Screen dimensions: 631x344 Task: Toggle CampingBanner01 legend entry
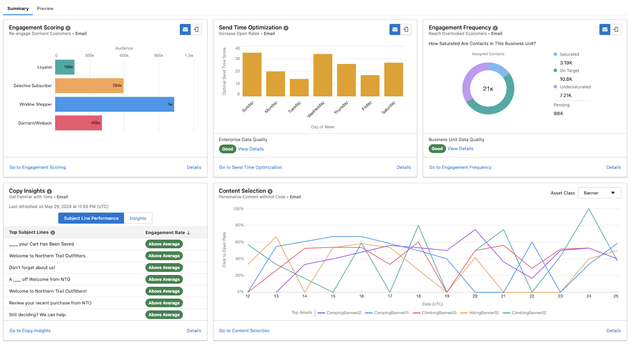387,313
